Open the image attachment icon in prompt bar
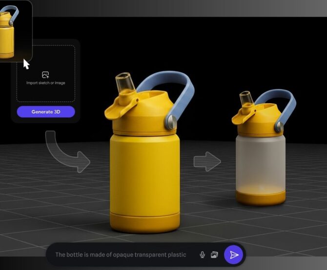 214,255
